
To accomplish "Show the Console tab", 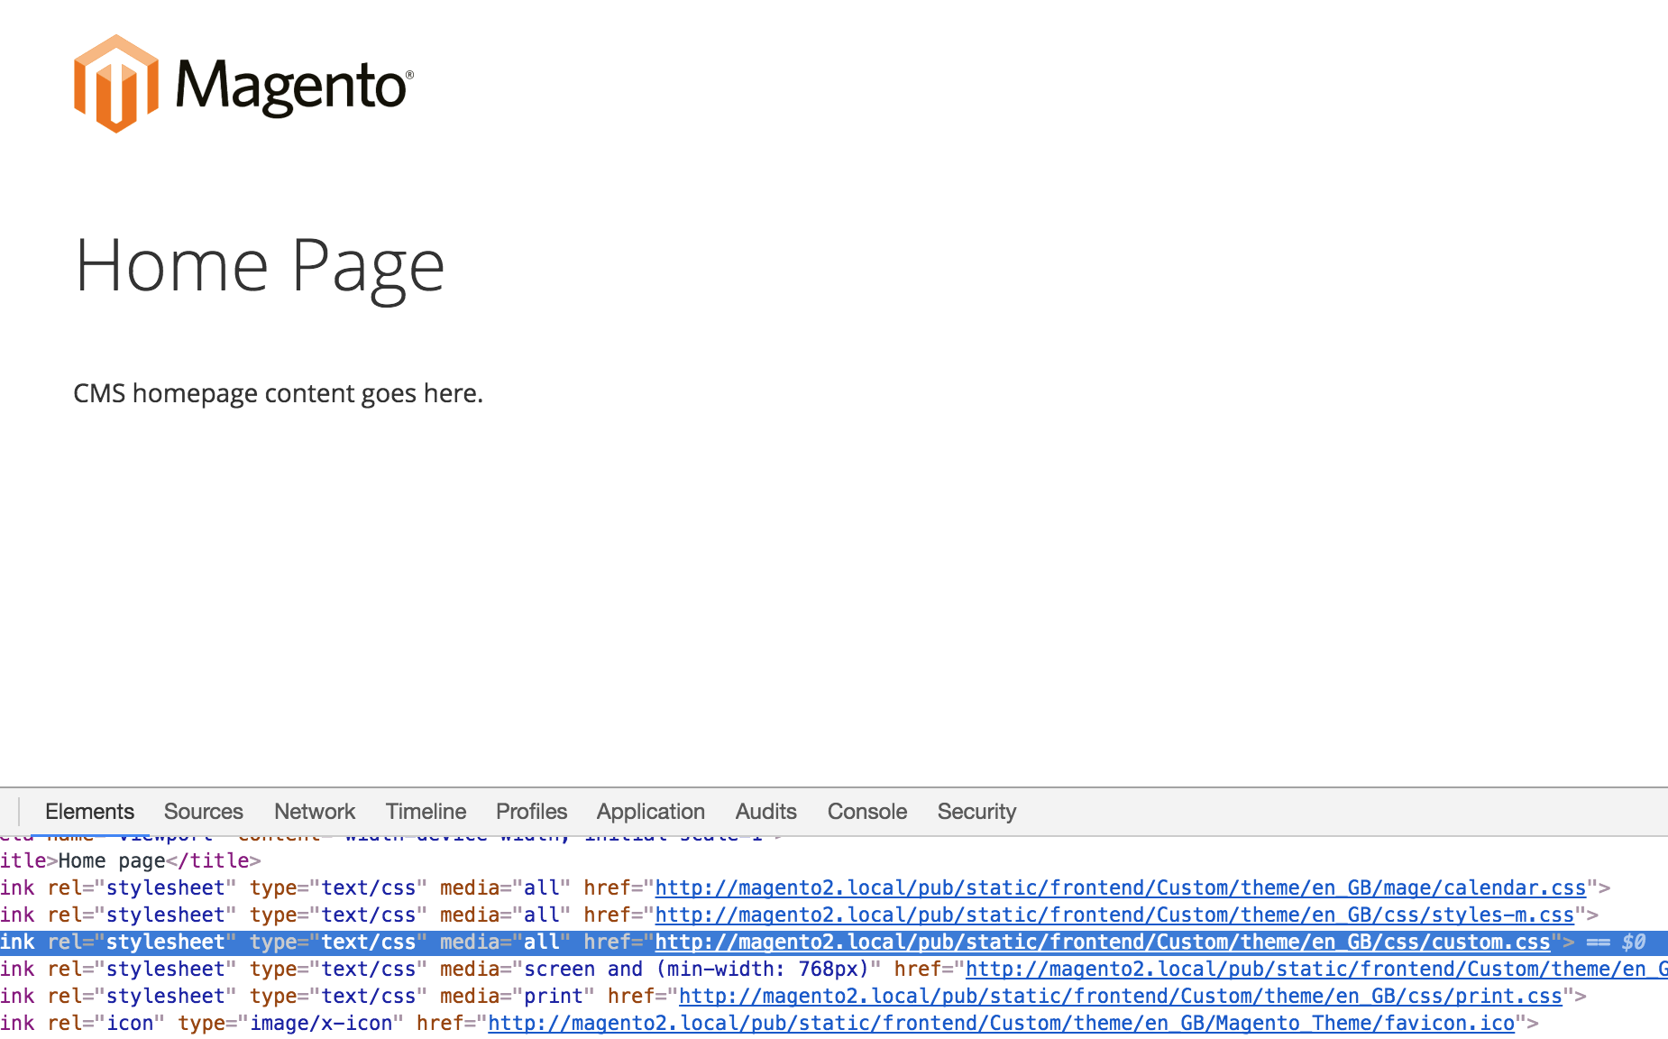I will (x=866, y=812).
